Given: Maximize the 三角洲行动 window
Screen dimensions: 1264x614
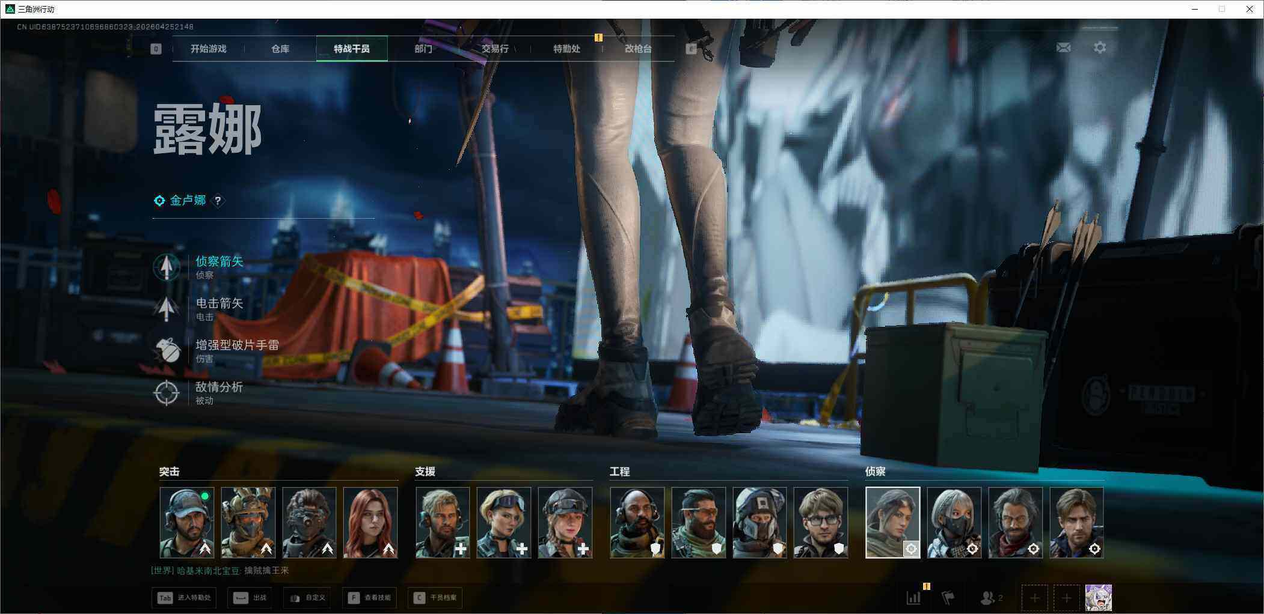Looking at the screenshot, I should tap(1222, 9).
